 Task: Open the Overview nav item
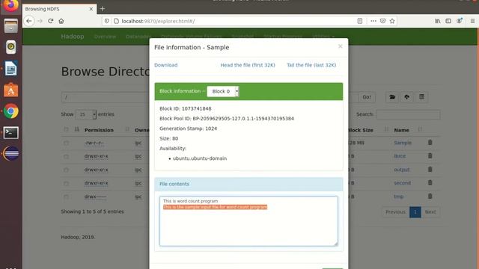pyautogui.click(x=105, y=37)
